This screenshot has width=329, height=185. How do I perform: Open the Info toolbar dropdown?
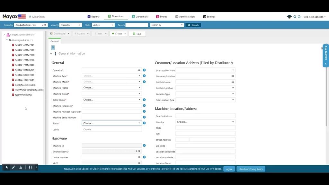pos(100,33)
